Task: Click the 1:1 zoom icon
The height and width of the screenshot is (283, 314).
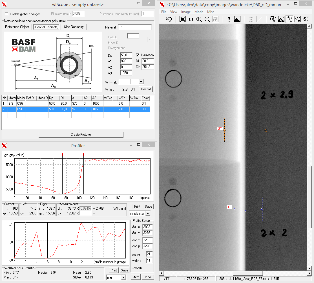Action: pos(191,19)
